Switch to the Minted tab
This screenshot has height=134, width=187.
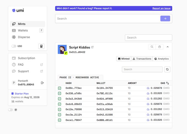pos(124,59)
